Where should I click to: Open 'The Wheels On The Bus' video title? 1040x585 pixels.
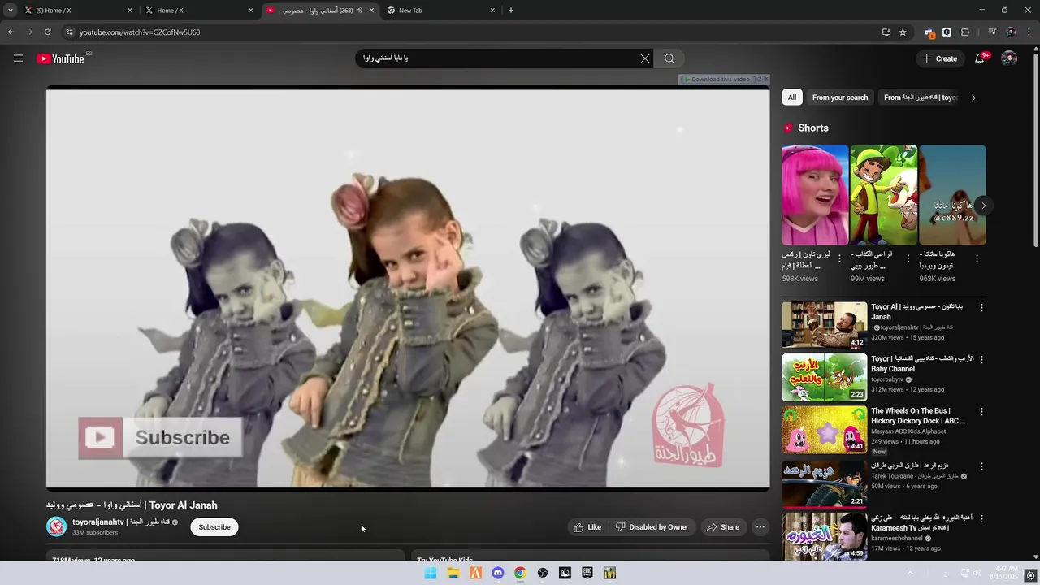pyautogui.click(x=918, y=416)
